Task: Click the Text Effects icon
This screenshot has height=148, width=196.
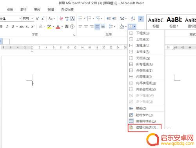Action: 41,27
